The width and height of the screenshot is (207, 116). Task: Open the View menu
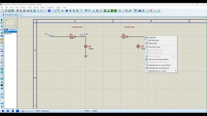coord(12,7)
